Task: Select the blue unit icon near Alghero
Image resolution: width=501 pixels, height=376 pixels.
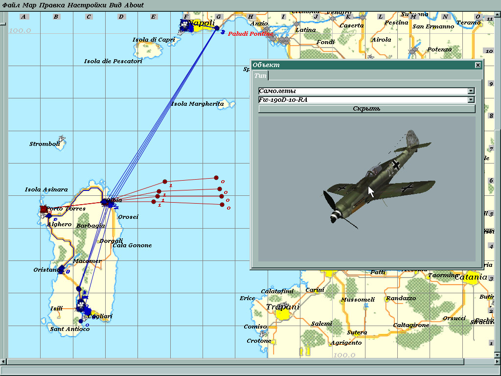Action: pyautogui.click(x=49, y=216)
